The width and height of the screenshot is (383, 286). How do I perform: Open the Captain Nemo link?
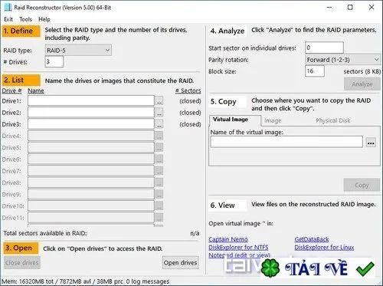tap(228, 239)
